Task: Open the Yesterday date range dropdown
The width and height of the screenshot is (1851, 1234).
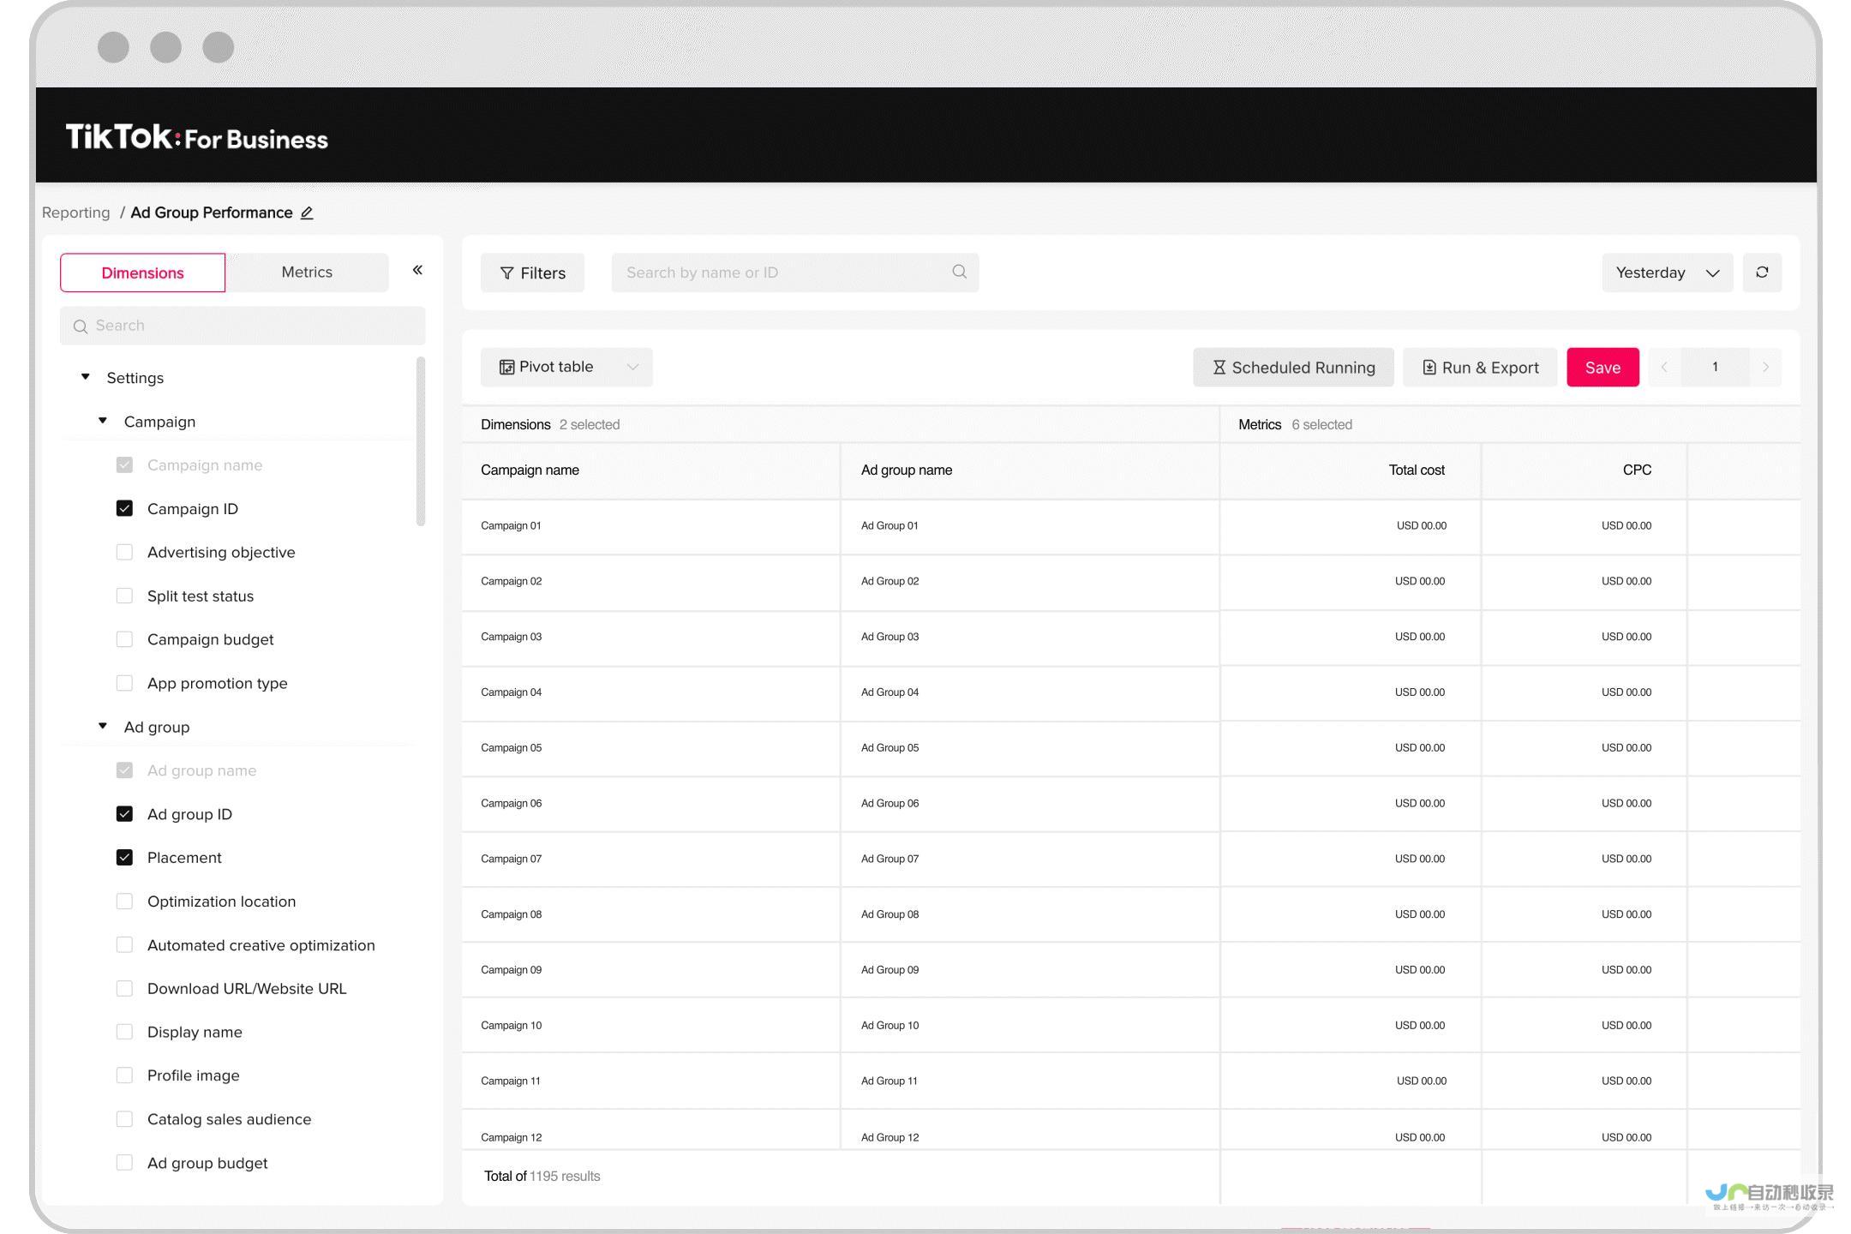Action: (x=1667, y=273)
